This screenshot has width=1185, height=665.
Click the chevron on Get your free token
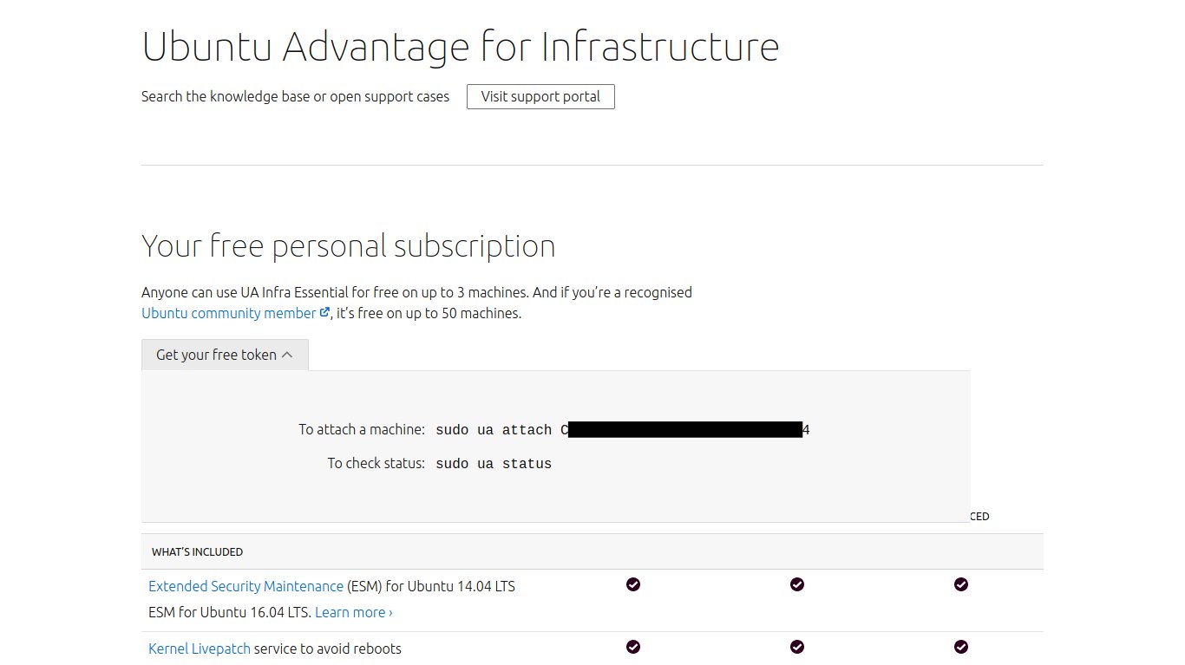[x=287, y=355]
